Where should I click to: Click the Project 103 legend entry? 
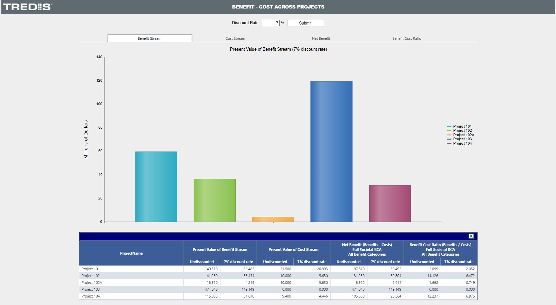coord(462,139)
